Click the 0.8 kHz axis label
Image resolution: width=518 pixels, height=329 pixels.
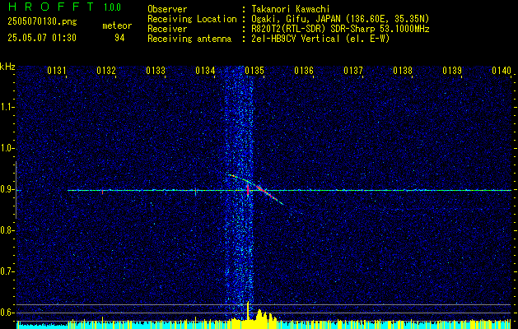click(x=7, y=230)
